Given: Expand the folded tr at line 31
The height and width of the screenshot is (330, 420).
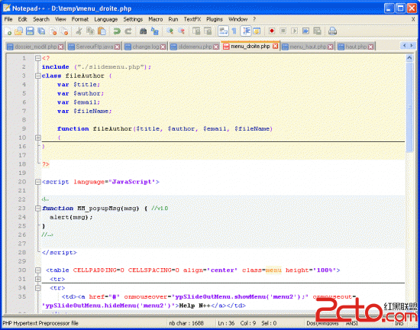Looking at the screenshot, I should coord(38,279).
